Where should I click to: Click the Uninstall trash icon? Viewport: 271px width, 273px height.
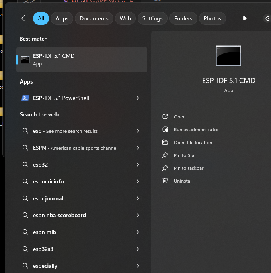pos(165,181)
